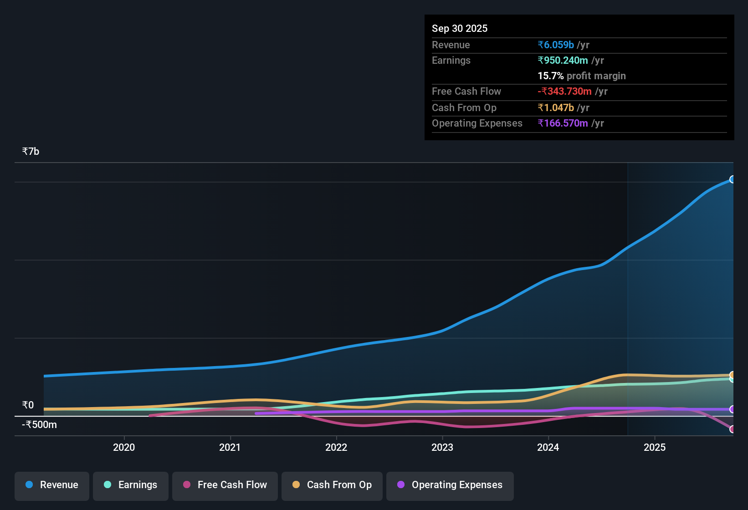The image size is (748, 510).
Task: Click the teal Earnings dot icon in legend
Action: click(108, 485)
